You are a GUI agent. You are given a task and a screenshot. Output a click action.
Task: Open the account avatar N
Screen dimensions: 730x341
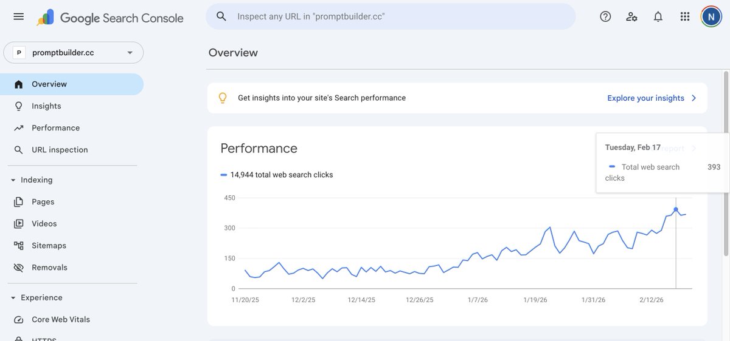[x=711, y=16]
